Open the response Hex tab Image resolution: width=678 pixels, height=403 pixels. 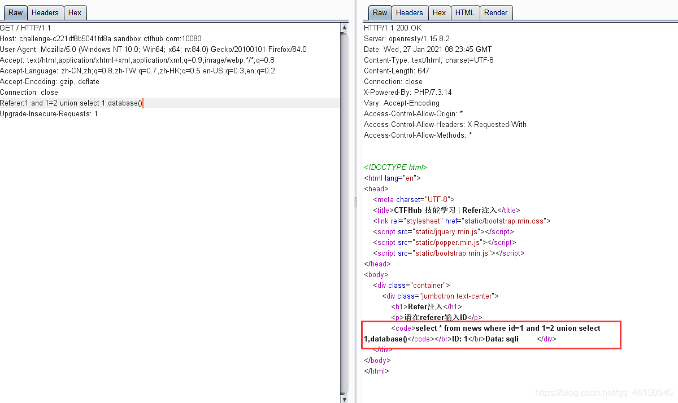(439, 12)
